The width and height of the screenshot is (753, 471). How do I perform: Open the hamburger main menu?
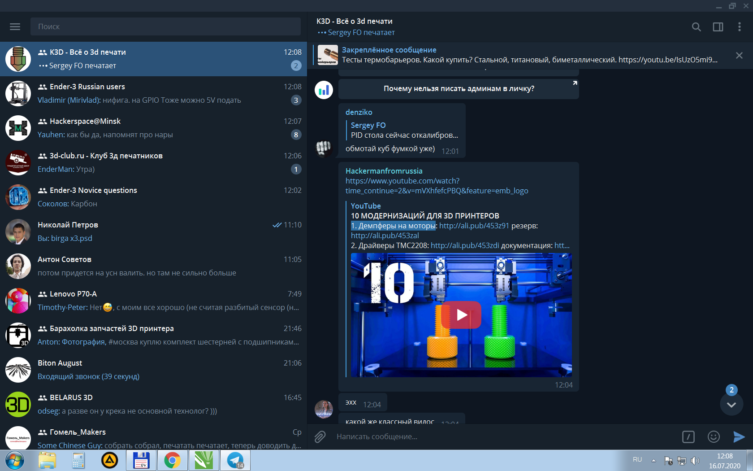click(15, 26)
